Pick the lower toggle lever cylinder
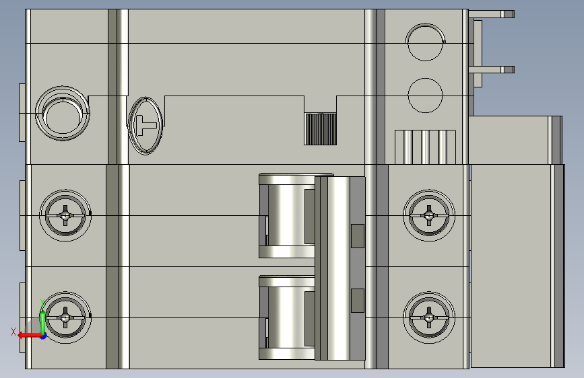This screenshot has width=584, height=378. [x=287, y=317]
